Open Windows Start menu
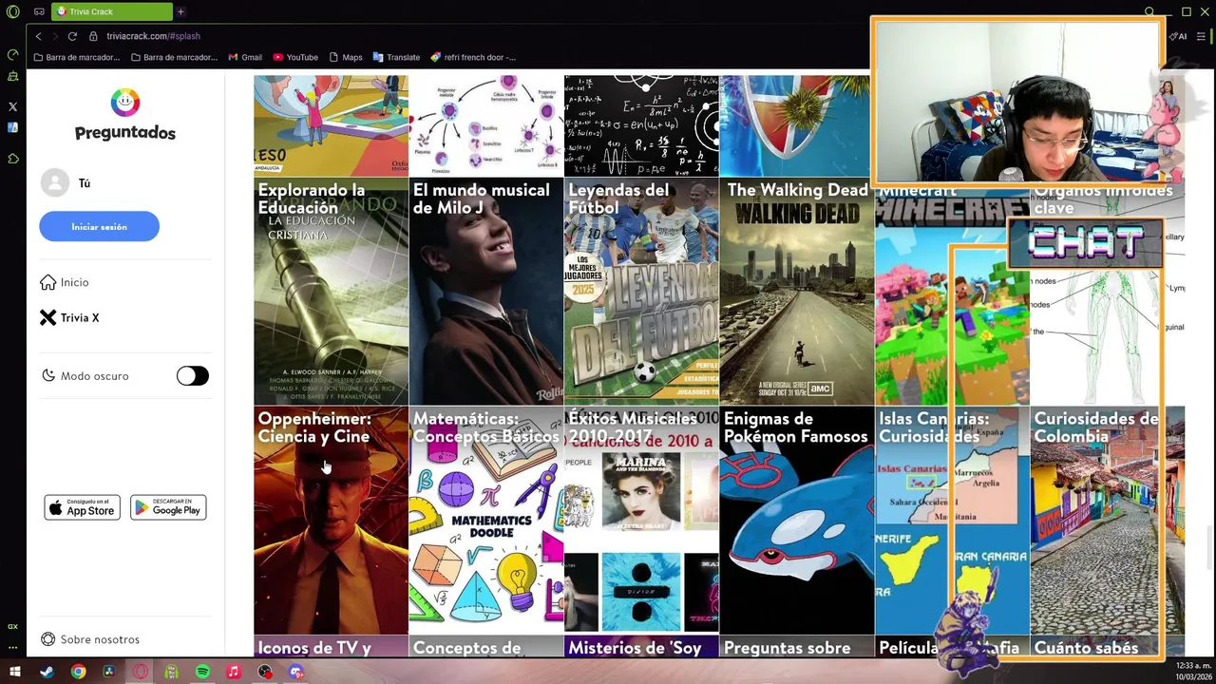This screenshot has height=684, width=1216. tap(15, 672)
